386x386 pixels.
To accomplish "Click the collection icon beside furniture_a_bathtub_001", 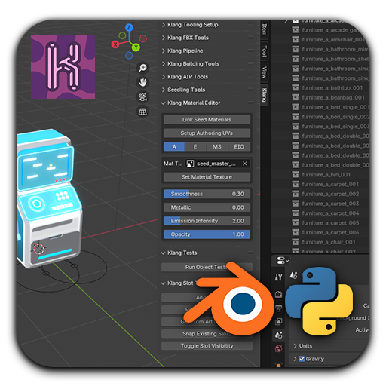I will (296, 88).
